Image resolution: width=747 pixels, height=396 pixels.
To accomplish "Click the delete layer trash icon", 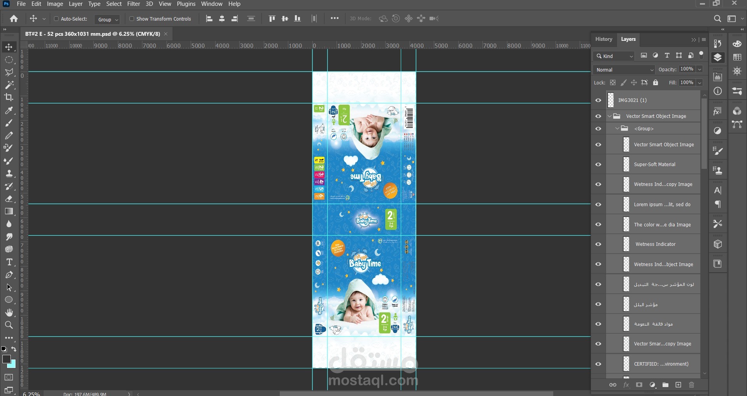I will click(x=691, y=385).
